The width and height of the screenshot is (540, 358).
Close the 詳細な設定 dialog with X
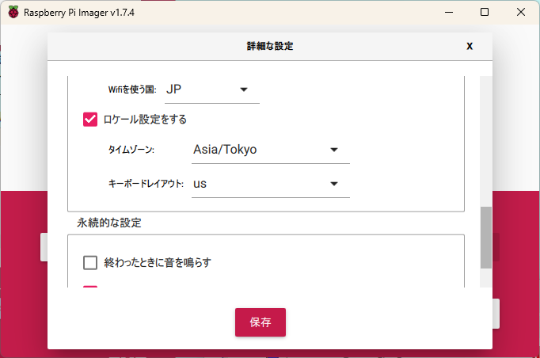[x=470, y=46]
